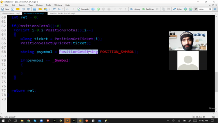Open the Window menu

tap(58, 5)
